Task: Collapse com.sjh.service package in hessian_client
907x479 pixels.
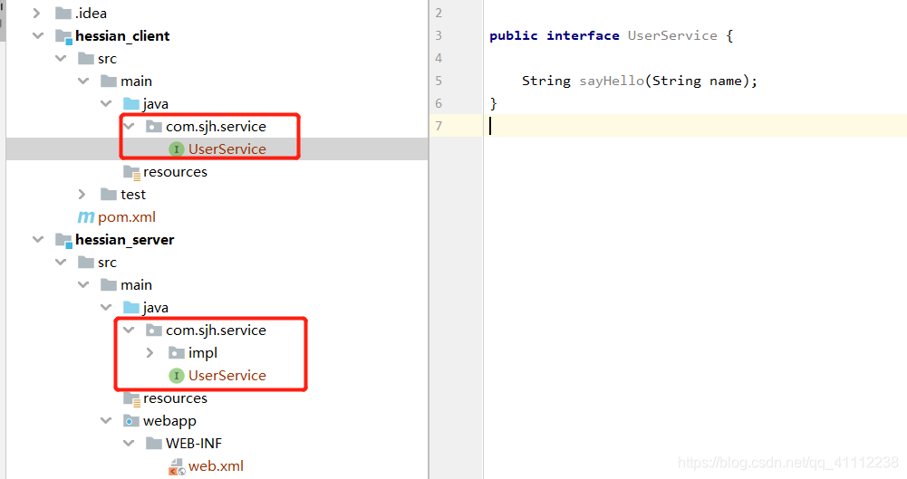Action: 129,126
